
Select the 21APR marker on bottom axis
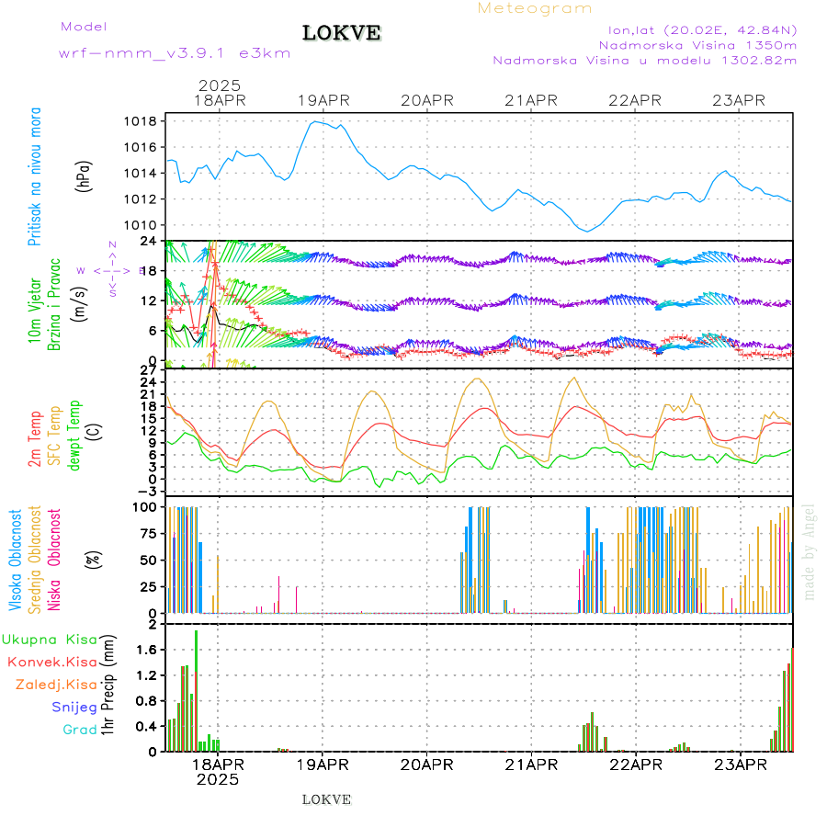click(x=531, y=765)
